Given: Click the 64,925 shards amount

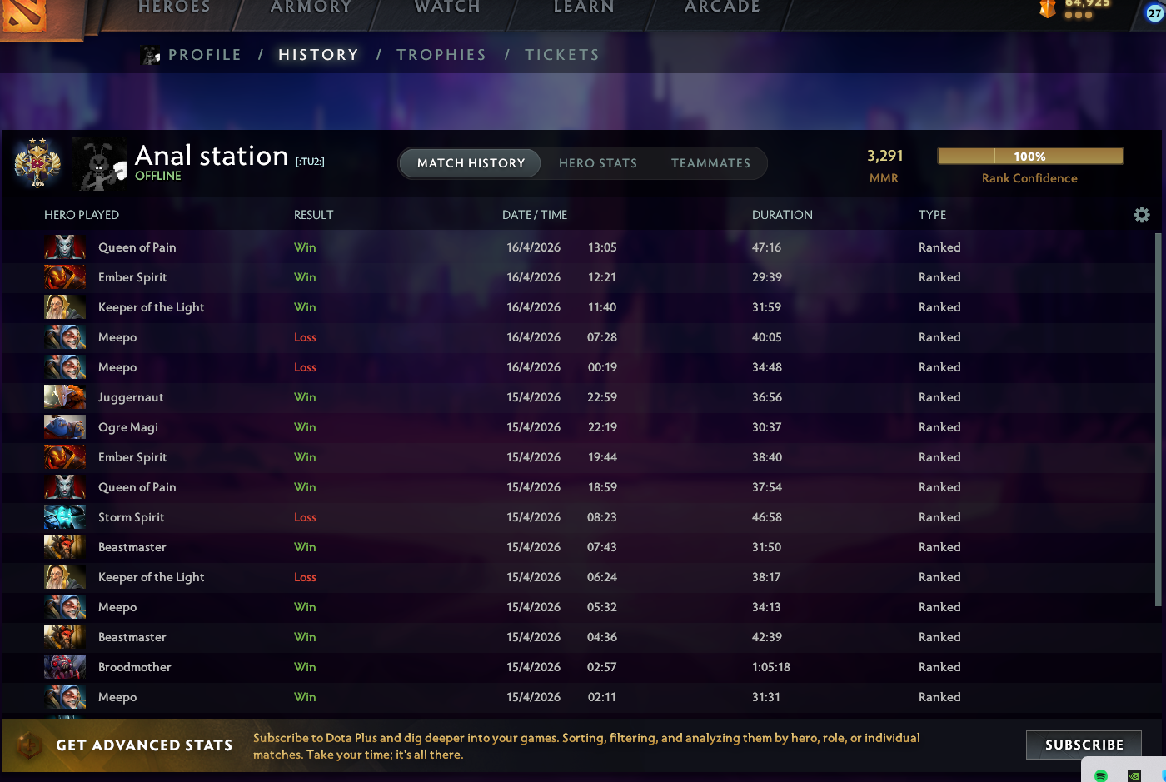Looking at the screenshot, I should click(1088, 4).
